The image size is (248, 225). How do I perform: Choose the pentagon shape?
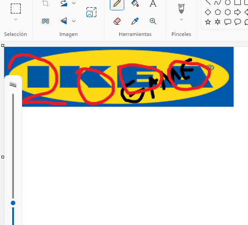tap(218, 12)
